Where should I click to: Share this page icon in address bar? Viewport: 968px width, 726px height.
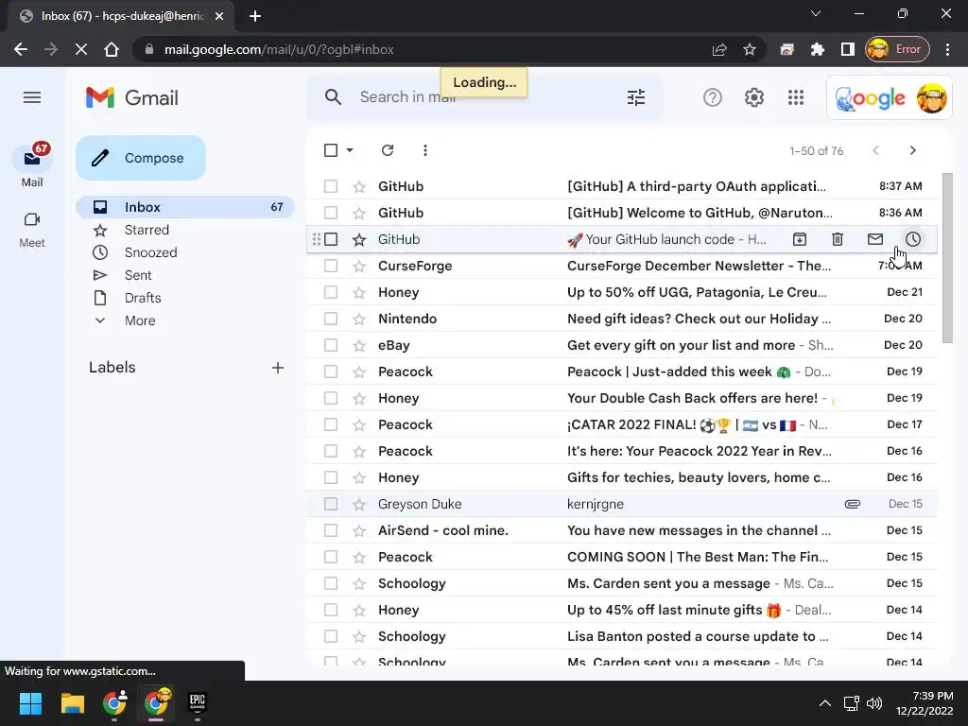719,49
